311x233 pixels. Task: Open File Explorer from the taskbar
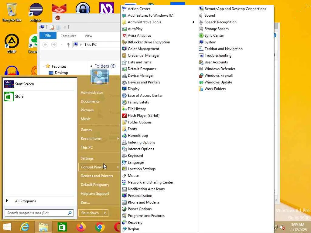(43, 227)
